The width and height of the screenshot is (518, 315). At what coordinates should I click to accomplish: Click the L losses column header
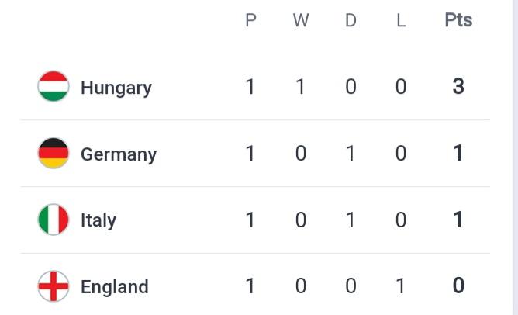pyautogui.click(x=401, y=21)
